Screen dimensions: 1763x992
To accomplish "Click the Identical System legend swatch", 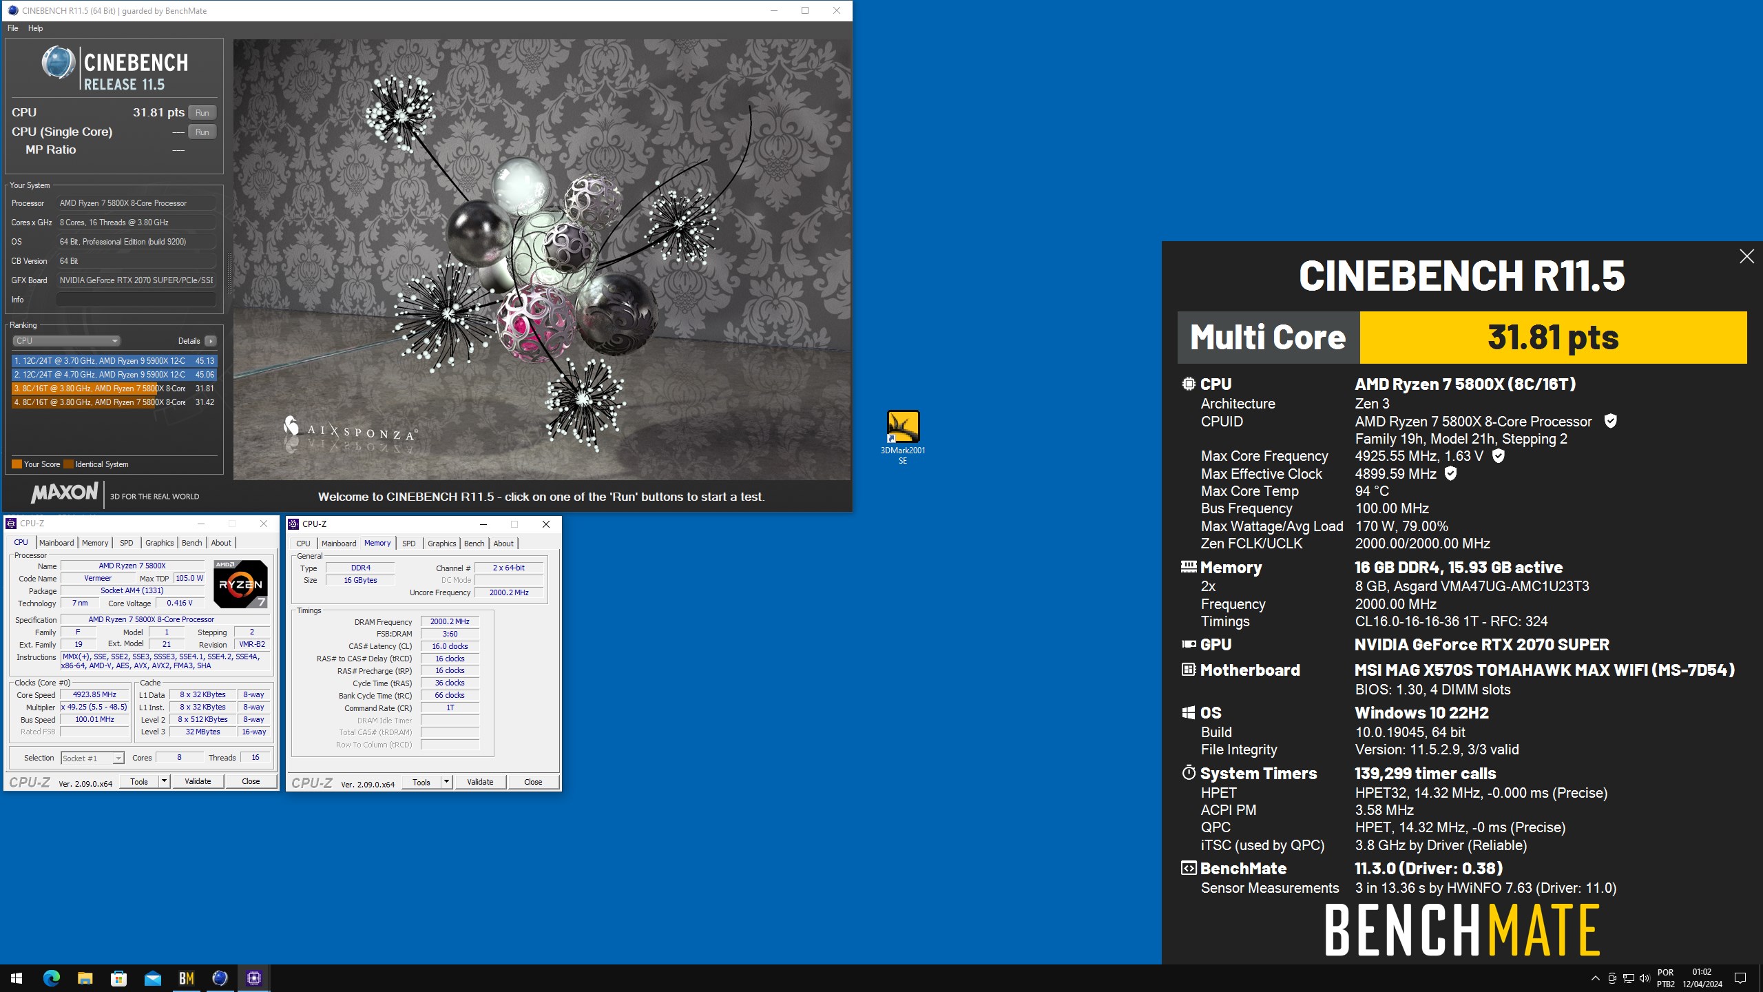I will coord(68,464).
